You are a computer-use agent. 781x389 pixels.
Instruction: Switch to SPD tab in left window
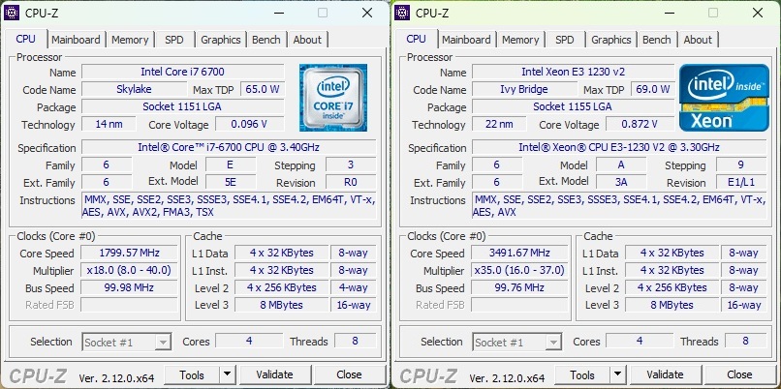point(174,40)
